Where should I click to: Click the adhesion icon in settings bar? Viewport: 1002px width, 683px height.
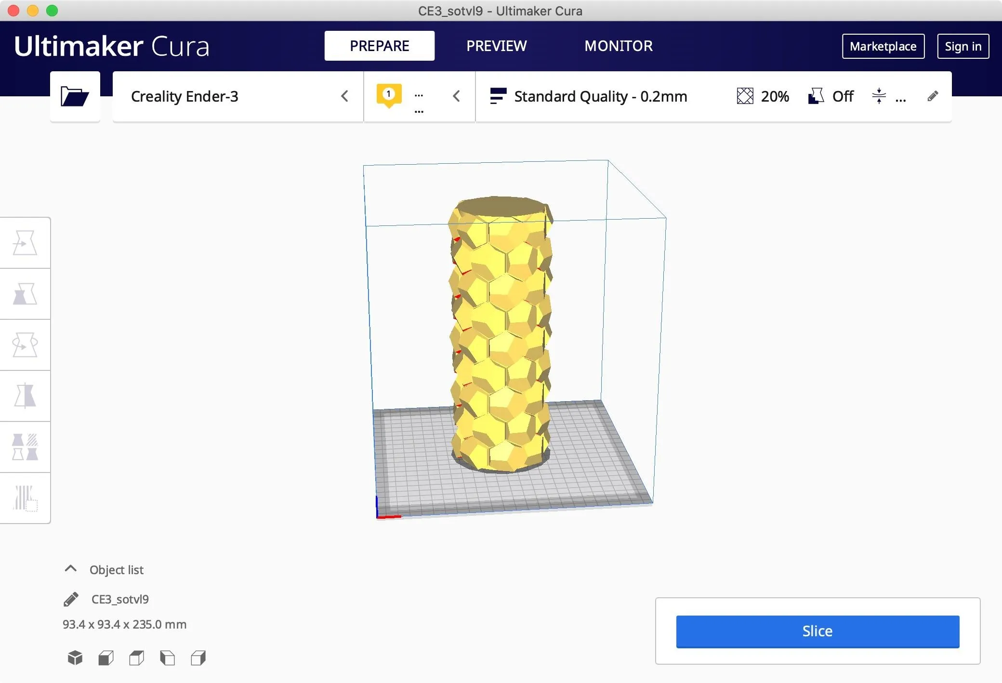click(879, 96)
